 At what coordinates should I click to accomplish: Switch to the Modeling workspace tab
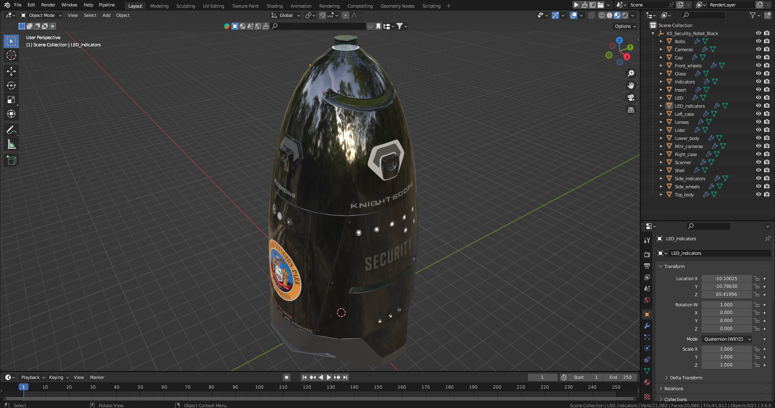pos(159,6)
